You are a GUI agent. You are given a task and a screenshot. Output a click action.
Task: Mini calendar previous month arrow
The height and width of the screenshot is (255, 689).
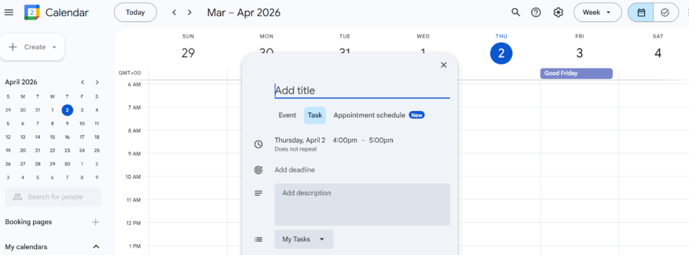click(x=82, y=82)
